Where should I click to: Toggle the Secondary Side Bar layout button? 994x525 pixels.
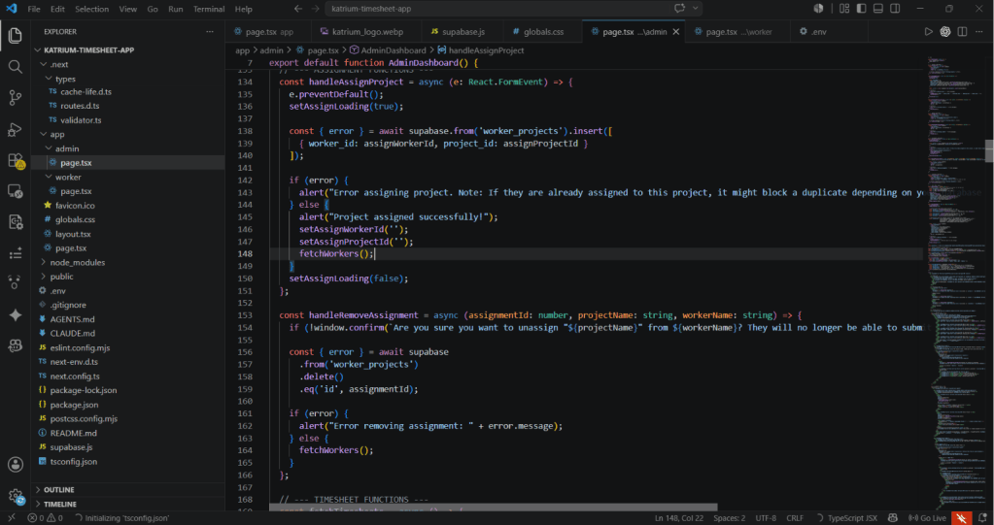tap(895, 9)
